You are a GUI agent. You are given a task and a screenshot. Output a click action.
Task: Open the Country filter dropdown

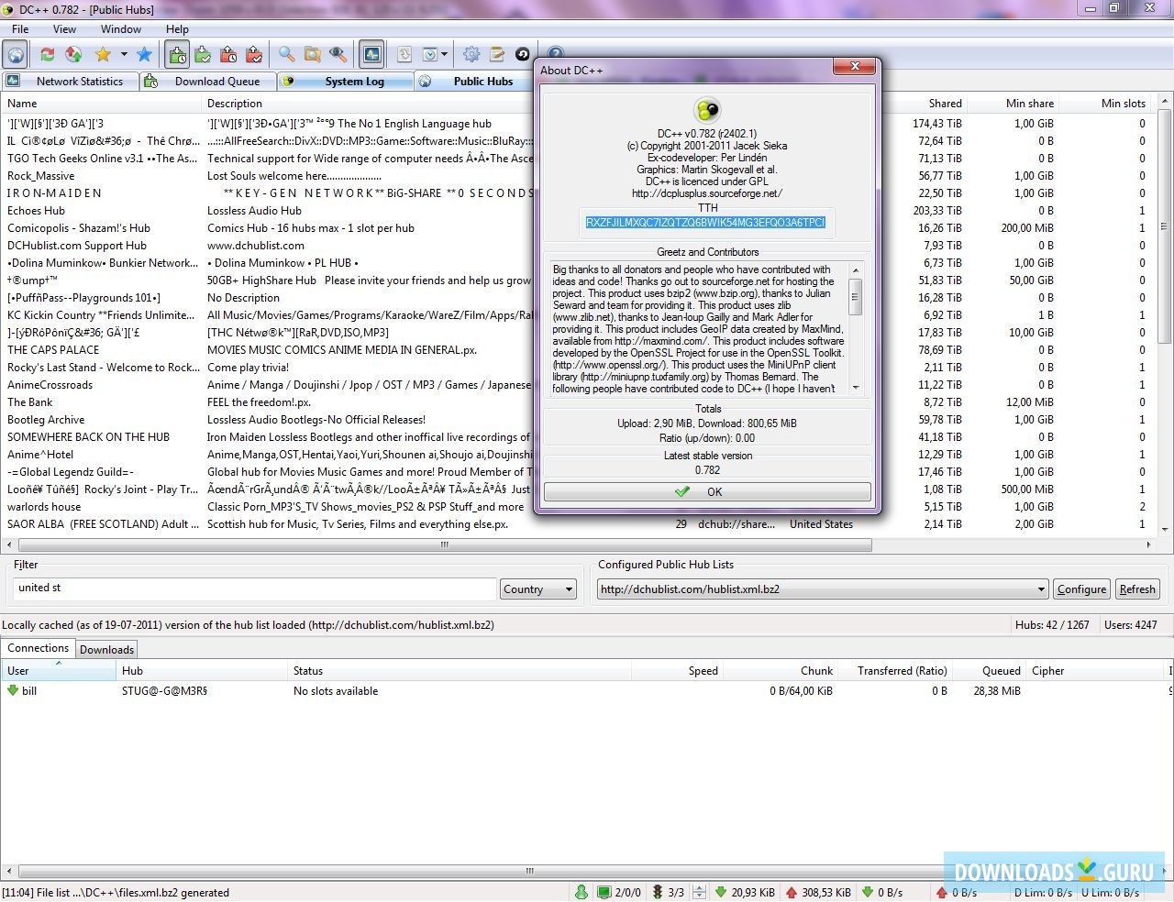coord(537,589)
